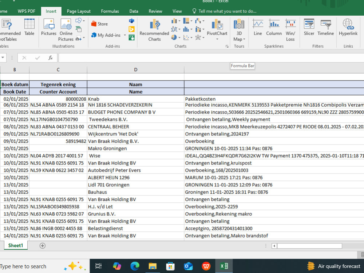Insert a hierarchy treemap chart
The image size is (364, 273).
[x=186, y=21]
